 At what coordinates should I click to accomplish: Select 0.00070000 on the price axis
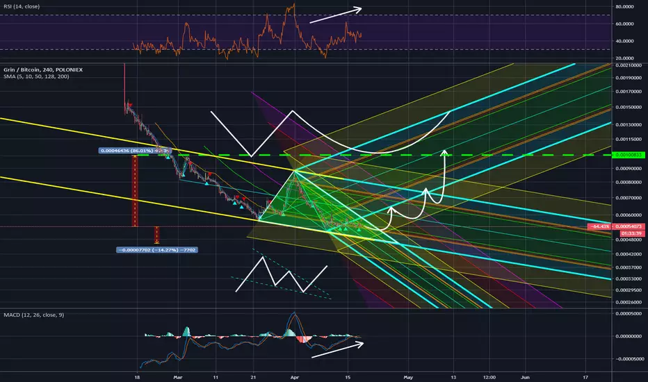click(x=629, y=198)
